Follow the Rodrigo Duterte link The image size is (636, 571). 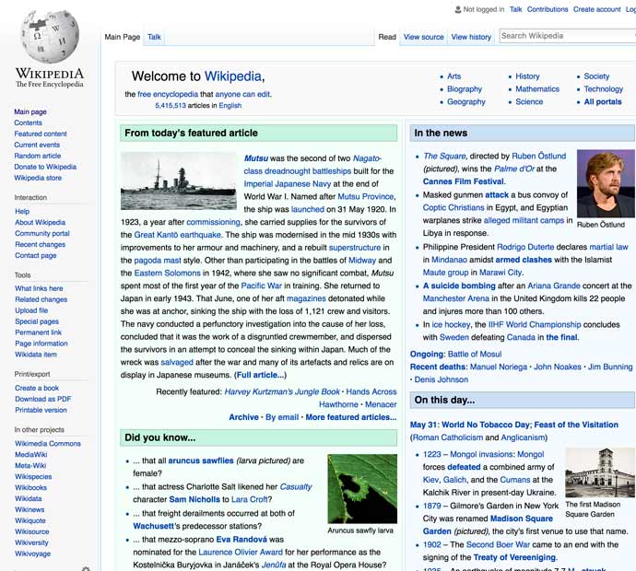point(525,247)
